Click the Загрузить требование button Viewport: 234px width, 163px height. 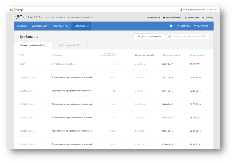[x=149, y=36]
